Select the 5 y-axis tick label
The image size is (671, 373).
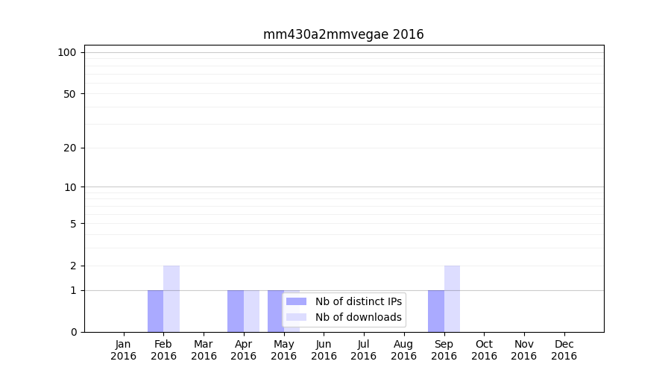tap(73, 224)
